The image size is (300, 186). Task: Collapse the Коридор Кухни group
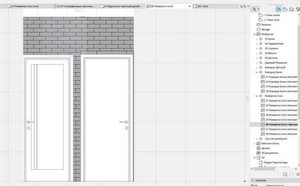257,72
